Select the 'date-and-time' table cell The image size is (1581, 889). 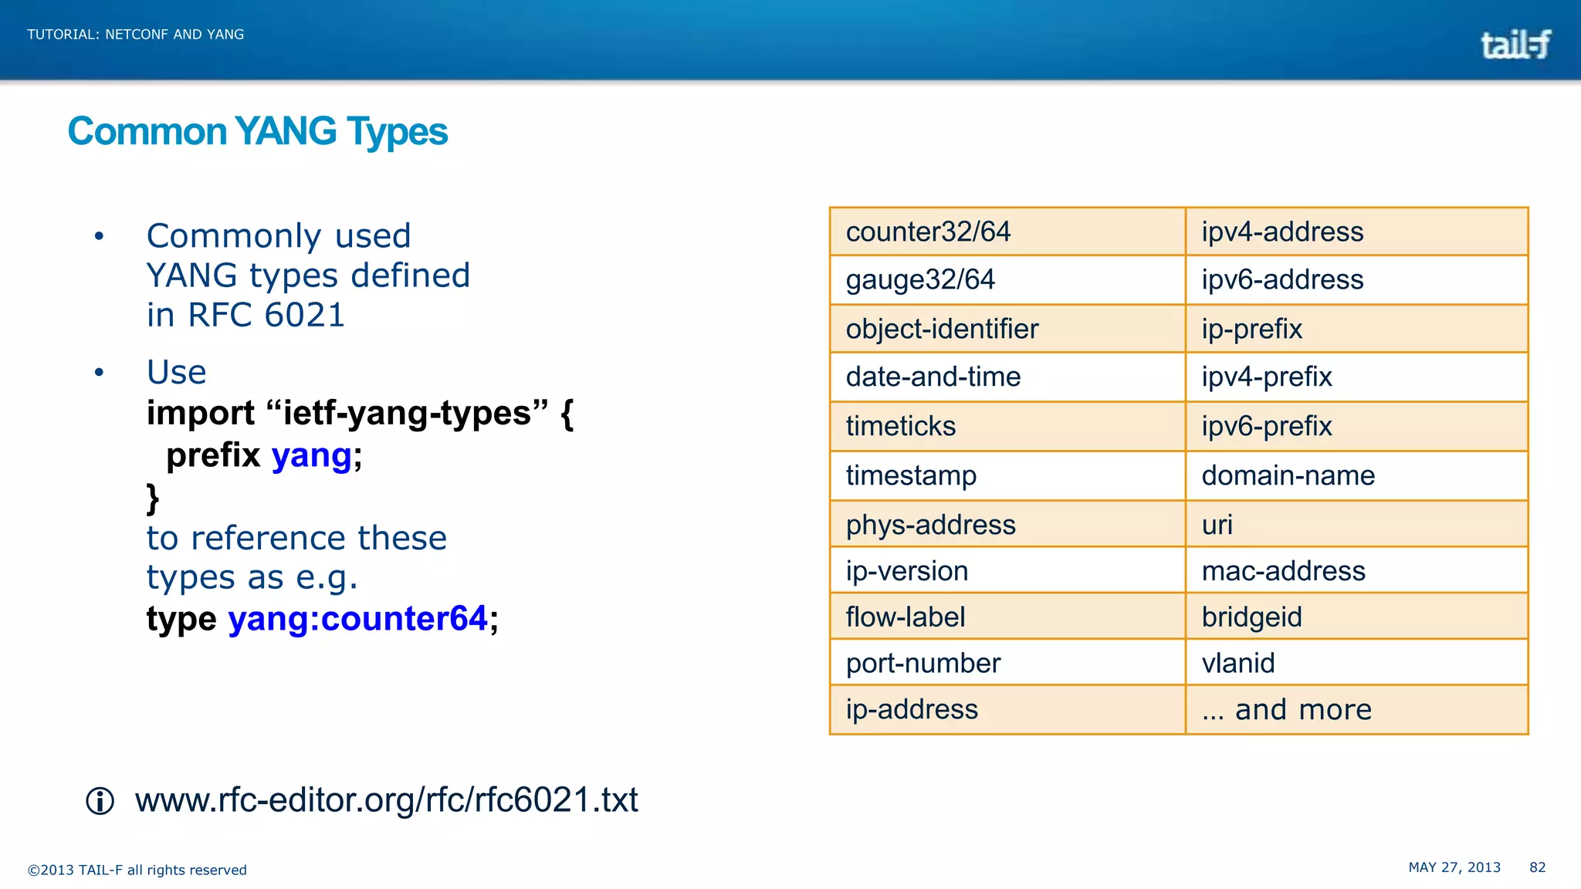click(x=1007, y=377)
